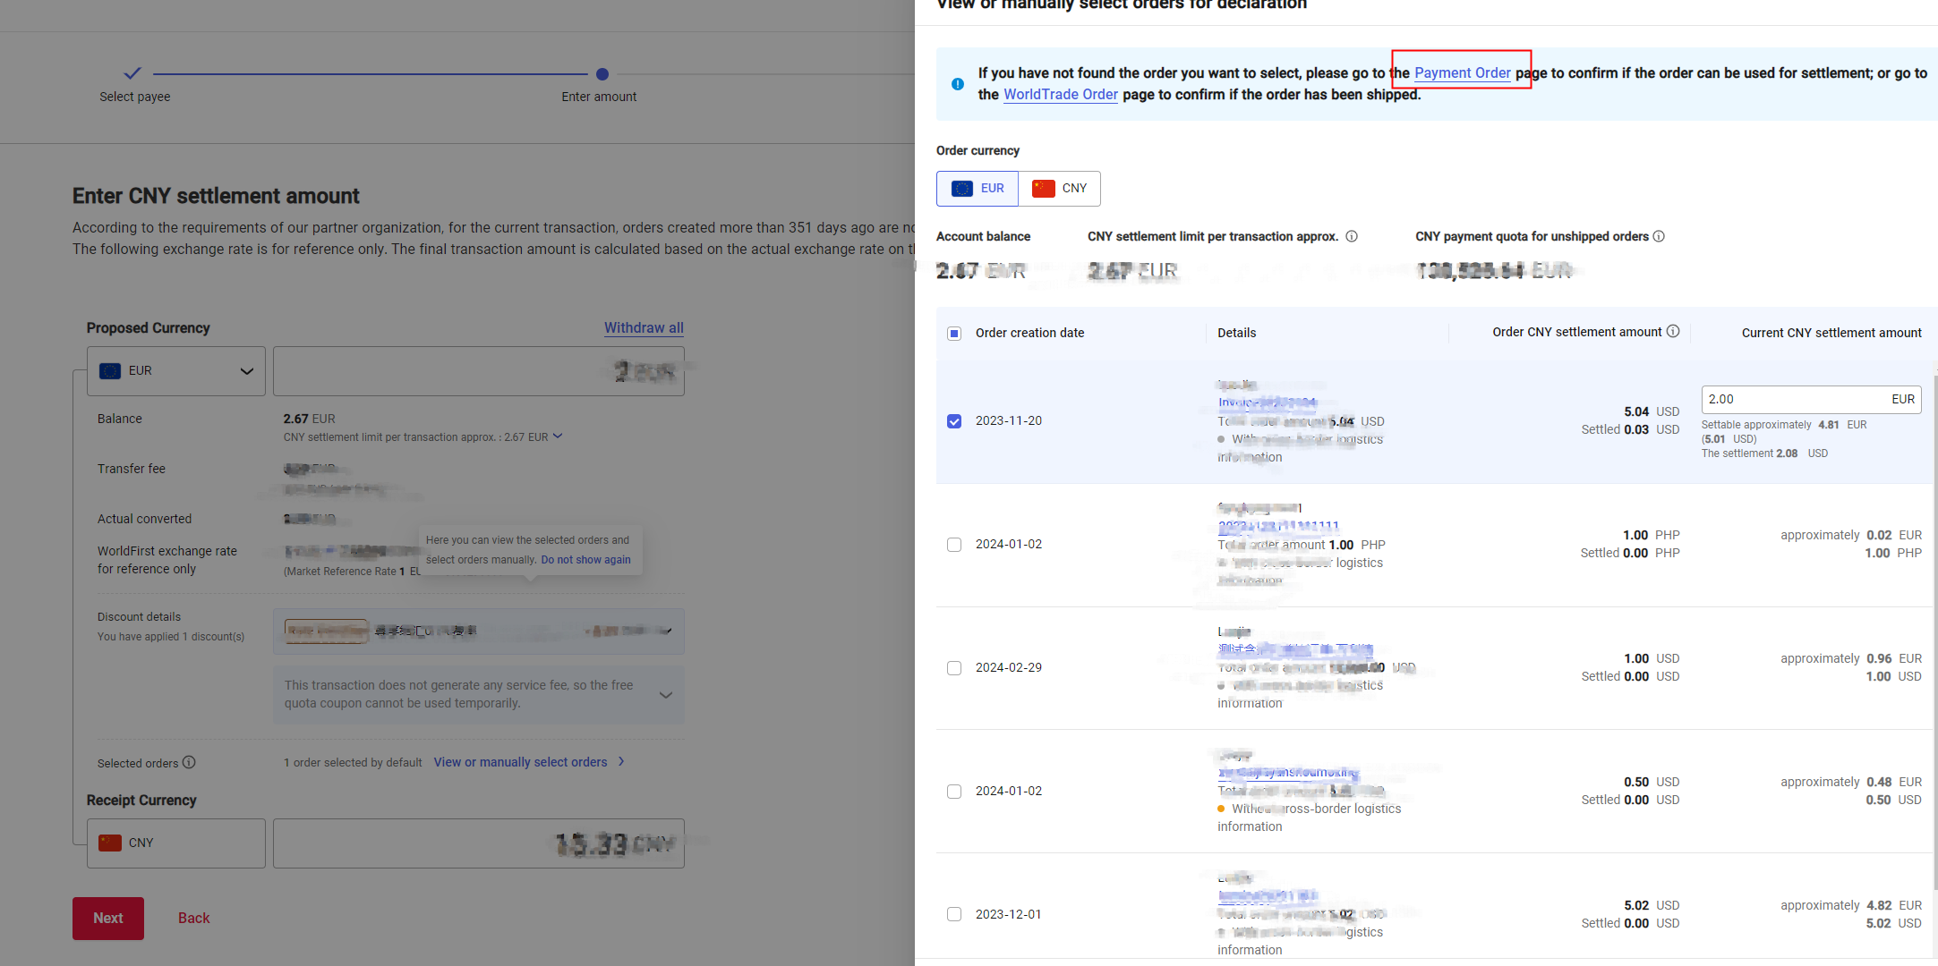Open the Payment Order page link
1938x966 pixels.
coord(1462,73)
